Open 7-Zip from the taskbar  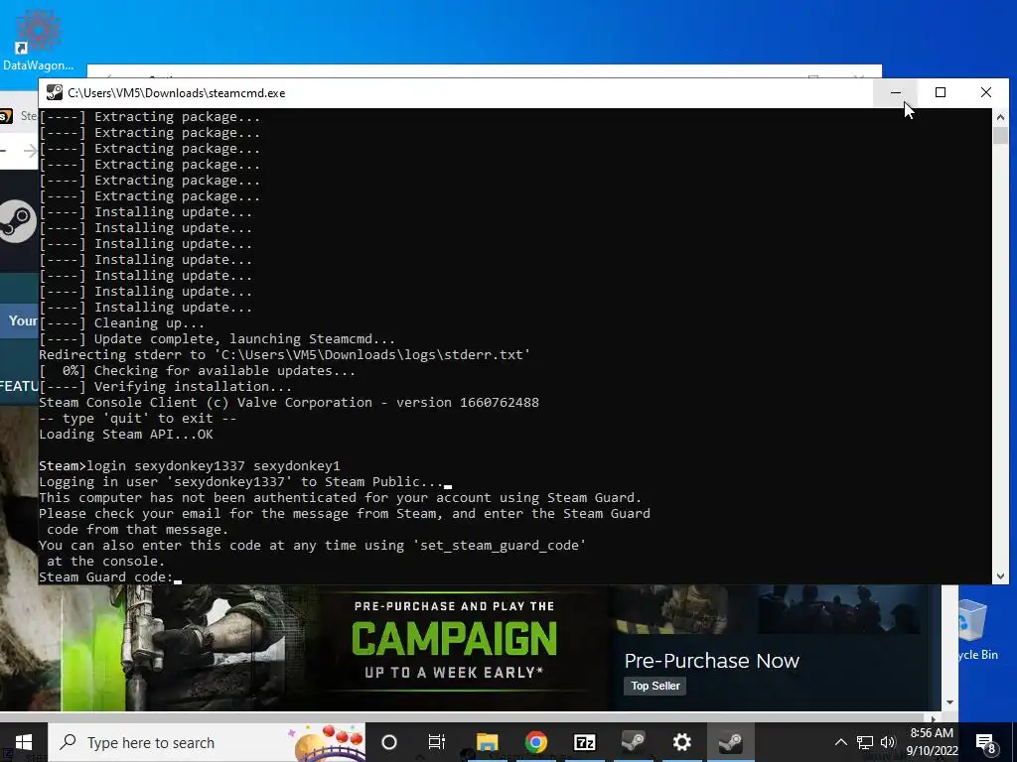click(x=584, y=742)
